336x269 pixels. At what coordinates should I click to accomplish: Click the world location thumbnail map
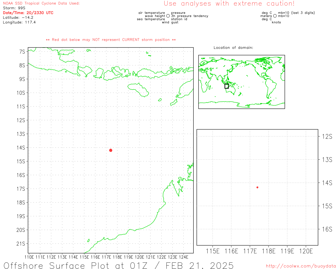[x=241, y=82]
